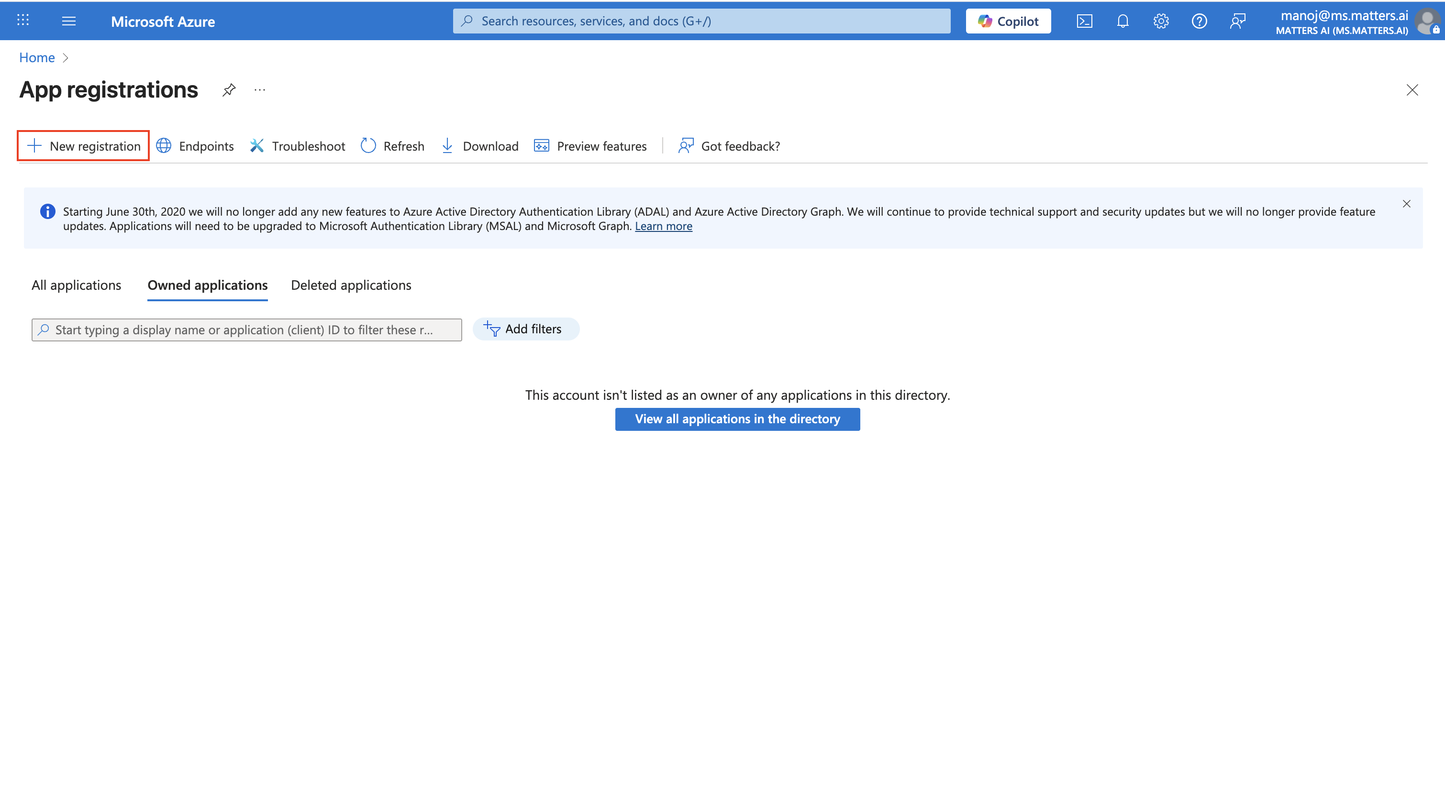Click the plus icon on New registration
The image size is (1445, 789).
(34, 146)
